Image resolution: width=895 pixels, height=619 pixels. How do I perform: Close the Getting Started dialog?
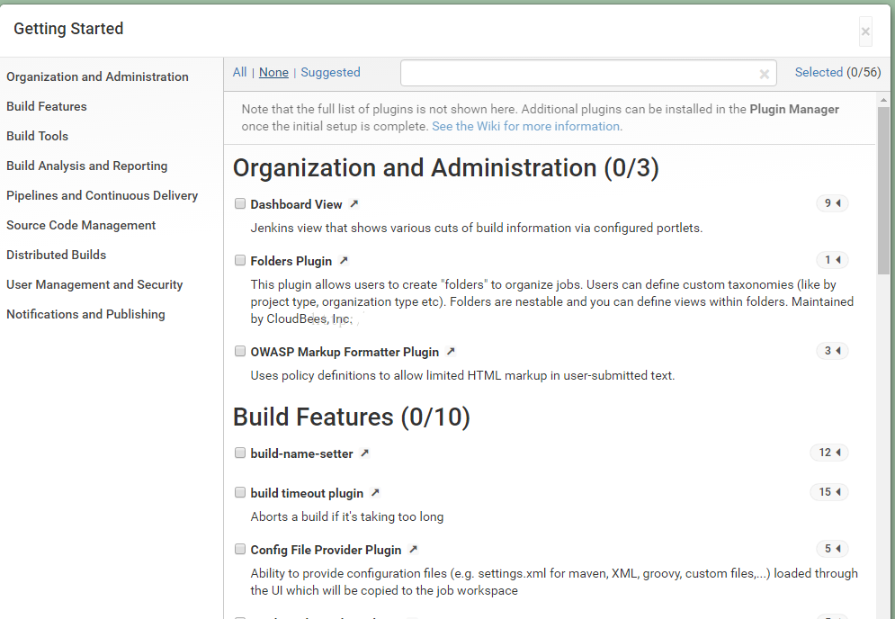(865, 31)
